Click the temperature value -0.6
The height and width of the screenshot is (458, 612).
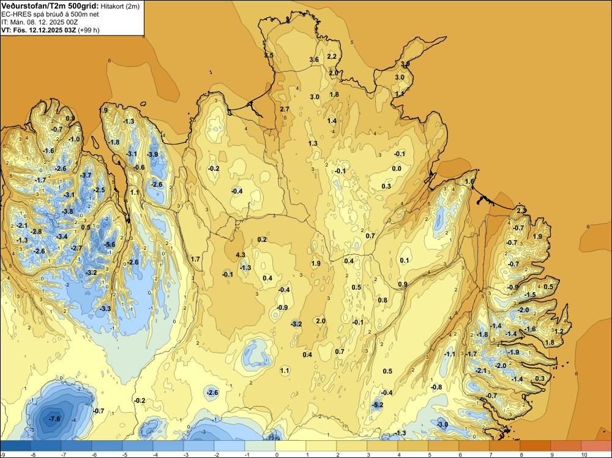(139, 168)
